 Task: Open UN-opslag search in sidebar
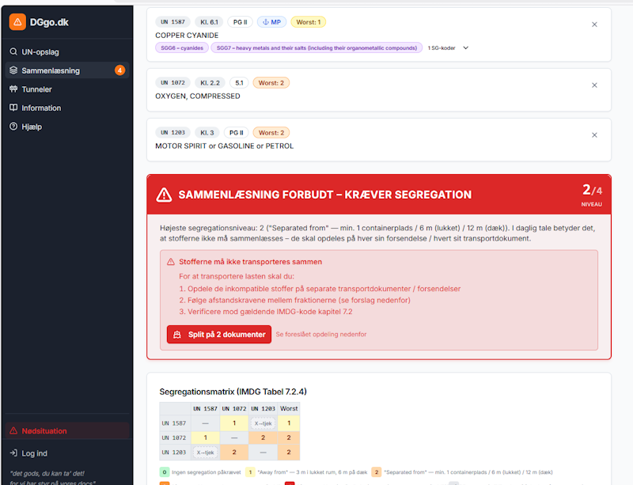click(x=40, y=51)
